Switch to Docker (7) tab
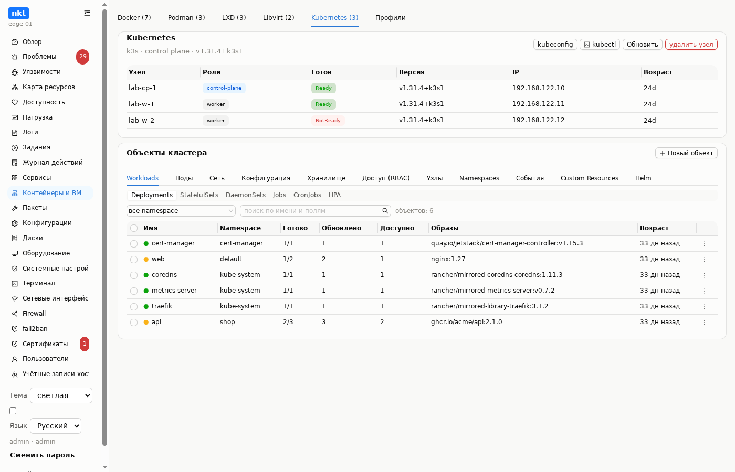Viewport: 735px width, 472px height. tap(134, 18)
